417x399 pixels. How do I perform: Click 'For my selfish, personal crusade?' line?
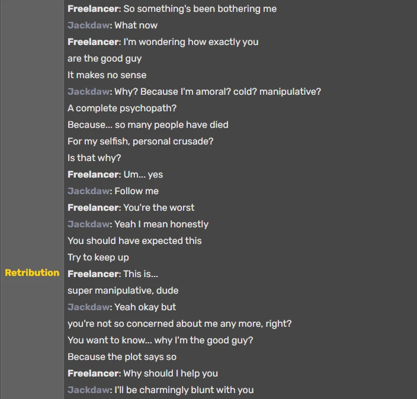140,141
